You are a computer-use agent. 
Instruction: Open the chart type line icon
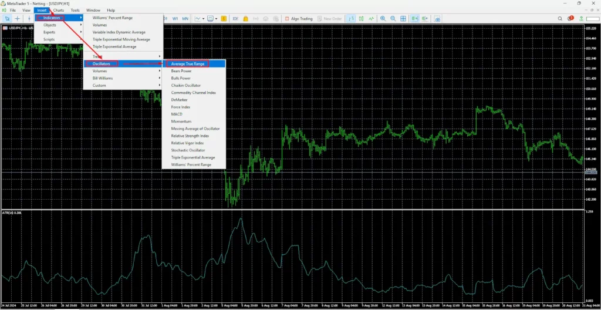coord(197,18)
